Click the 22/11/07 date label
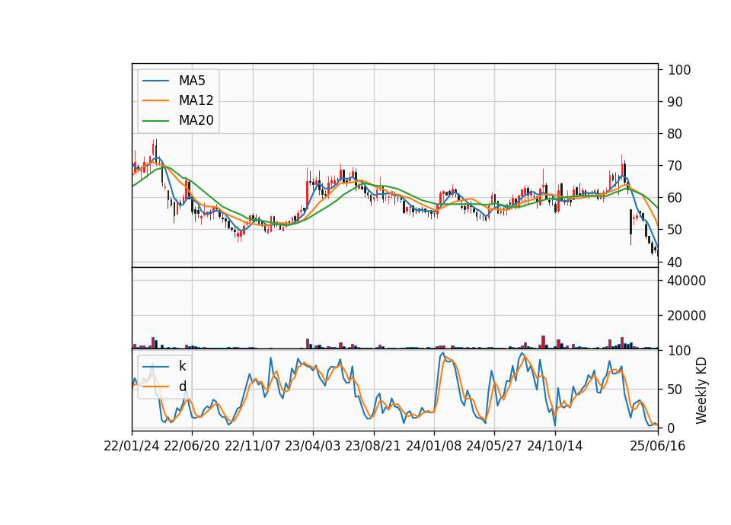 [x=252, y=446]
